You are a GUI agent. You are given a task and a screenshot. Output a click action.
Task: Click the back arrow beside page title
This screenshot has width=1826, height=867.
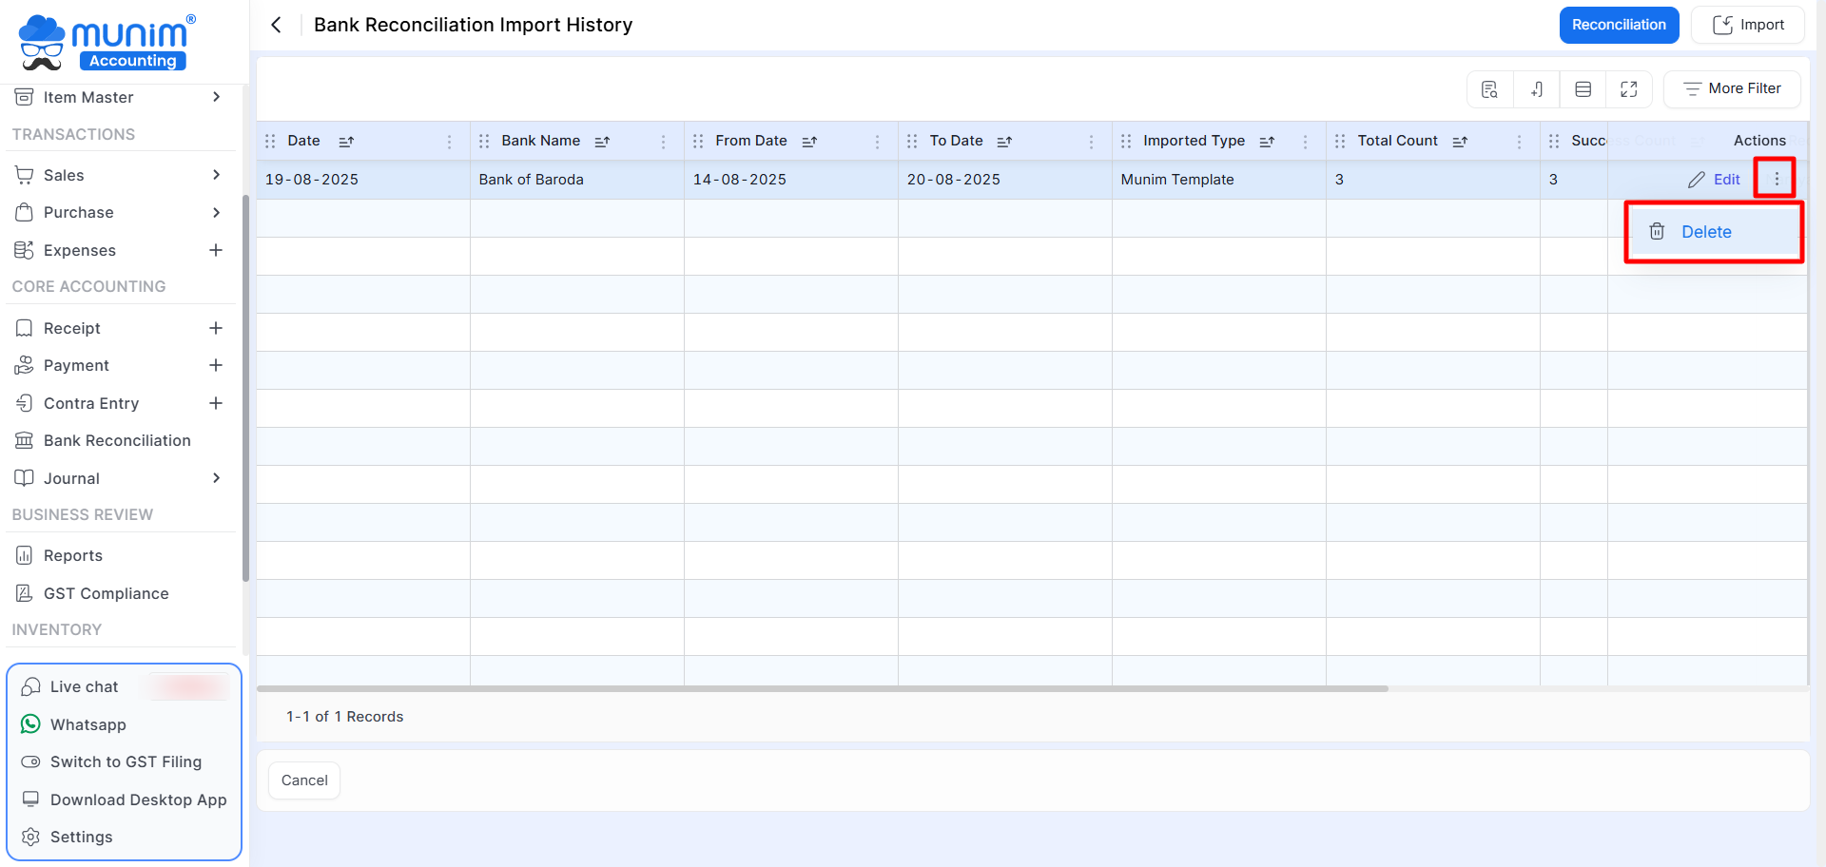click(x=276, y=25)
